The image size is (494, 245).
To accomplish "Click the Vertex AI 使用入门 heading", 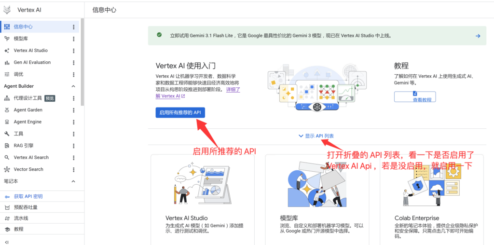I will 186,66.
